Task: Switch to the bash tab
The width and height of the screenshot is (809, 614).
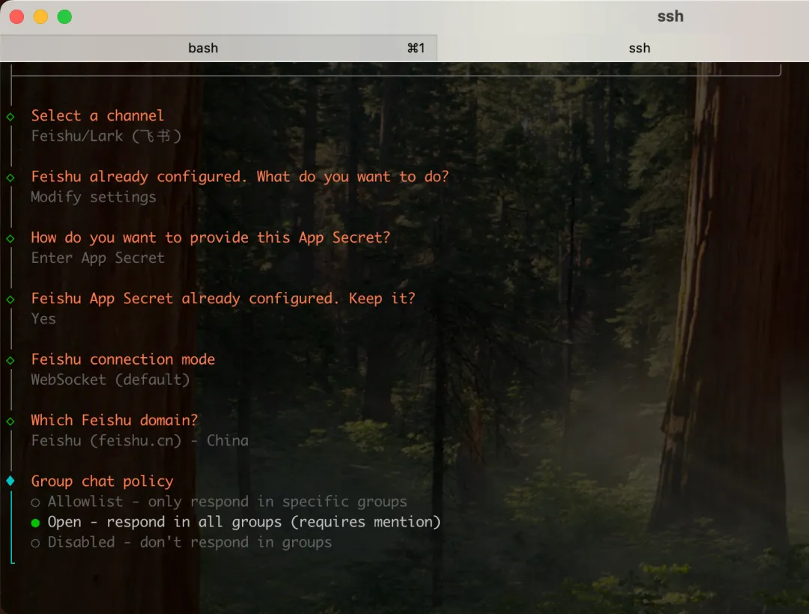Action: (x=218, y=48)
